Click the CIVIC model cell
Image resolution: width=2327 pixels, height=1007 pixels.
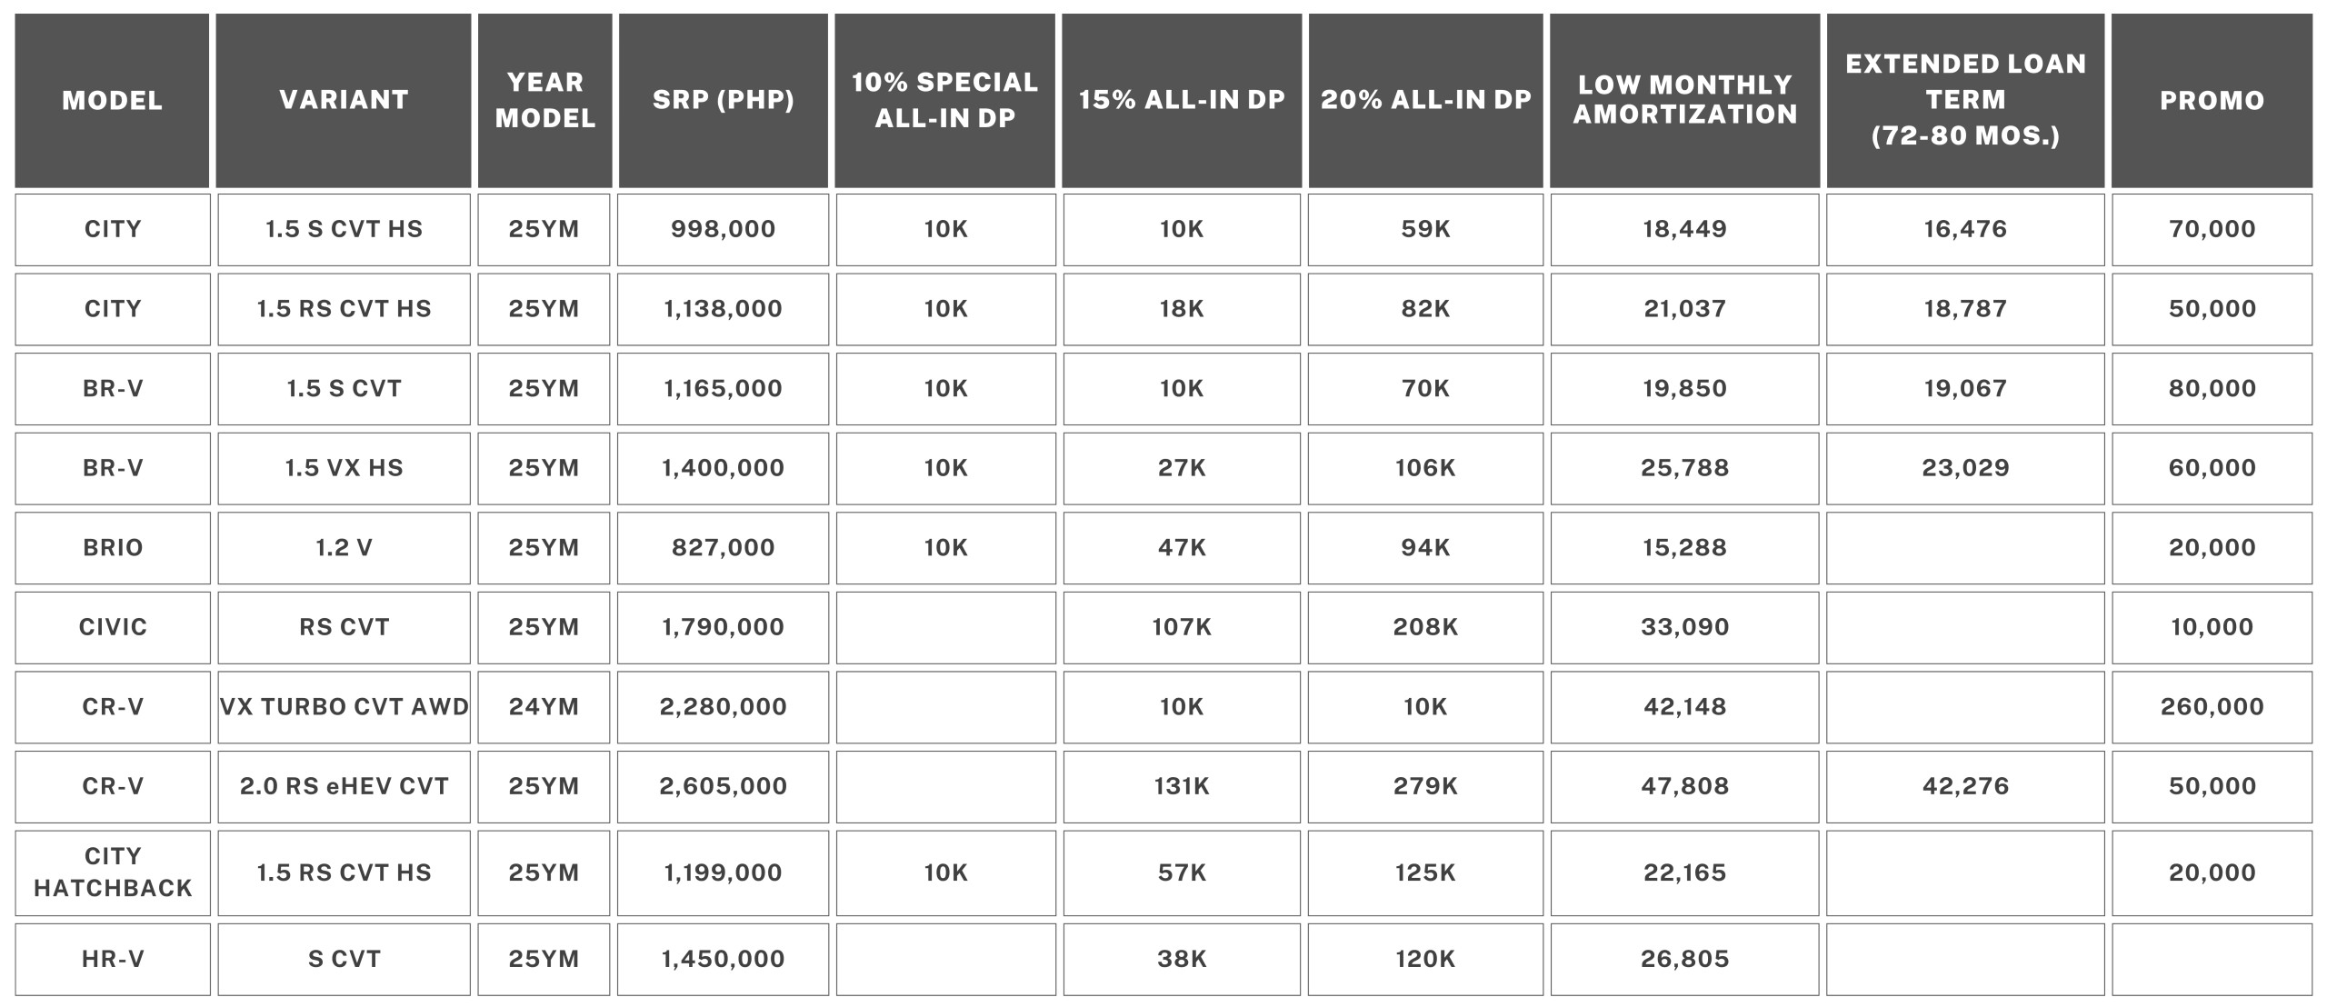coord(113,627)
